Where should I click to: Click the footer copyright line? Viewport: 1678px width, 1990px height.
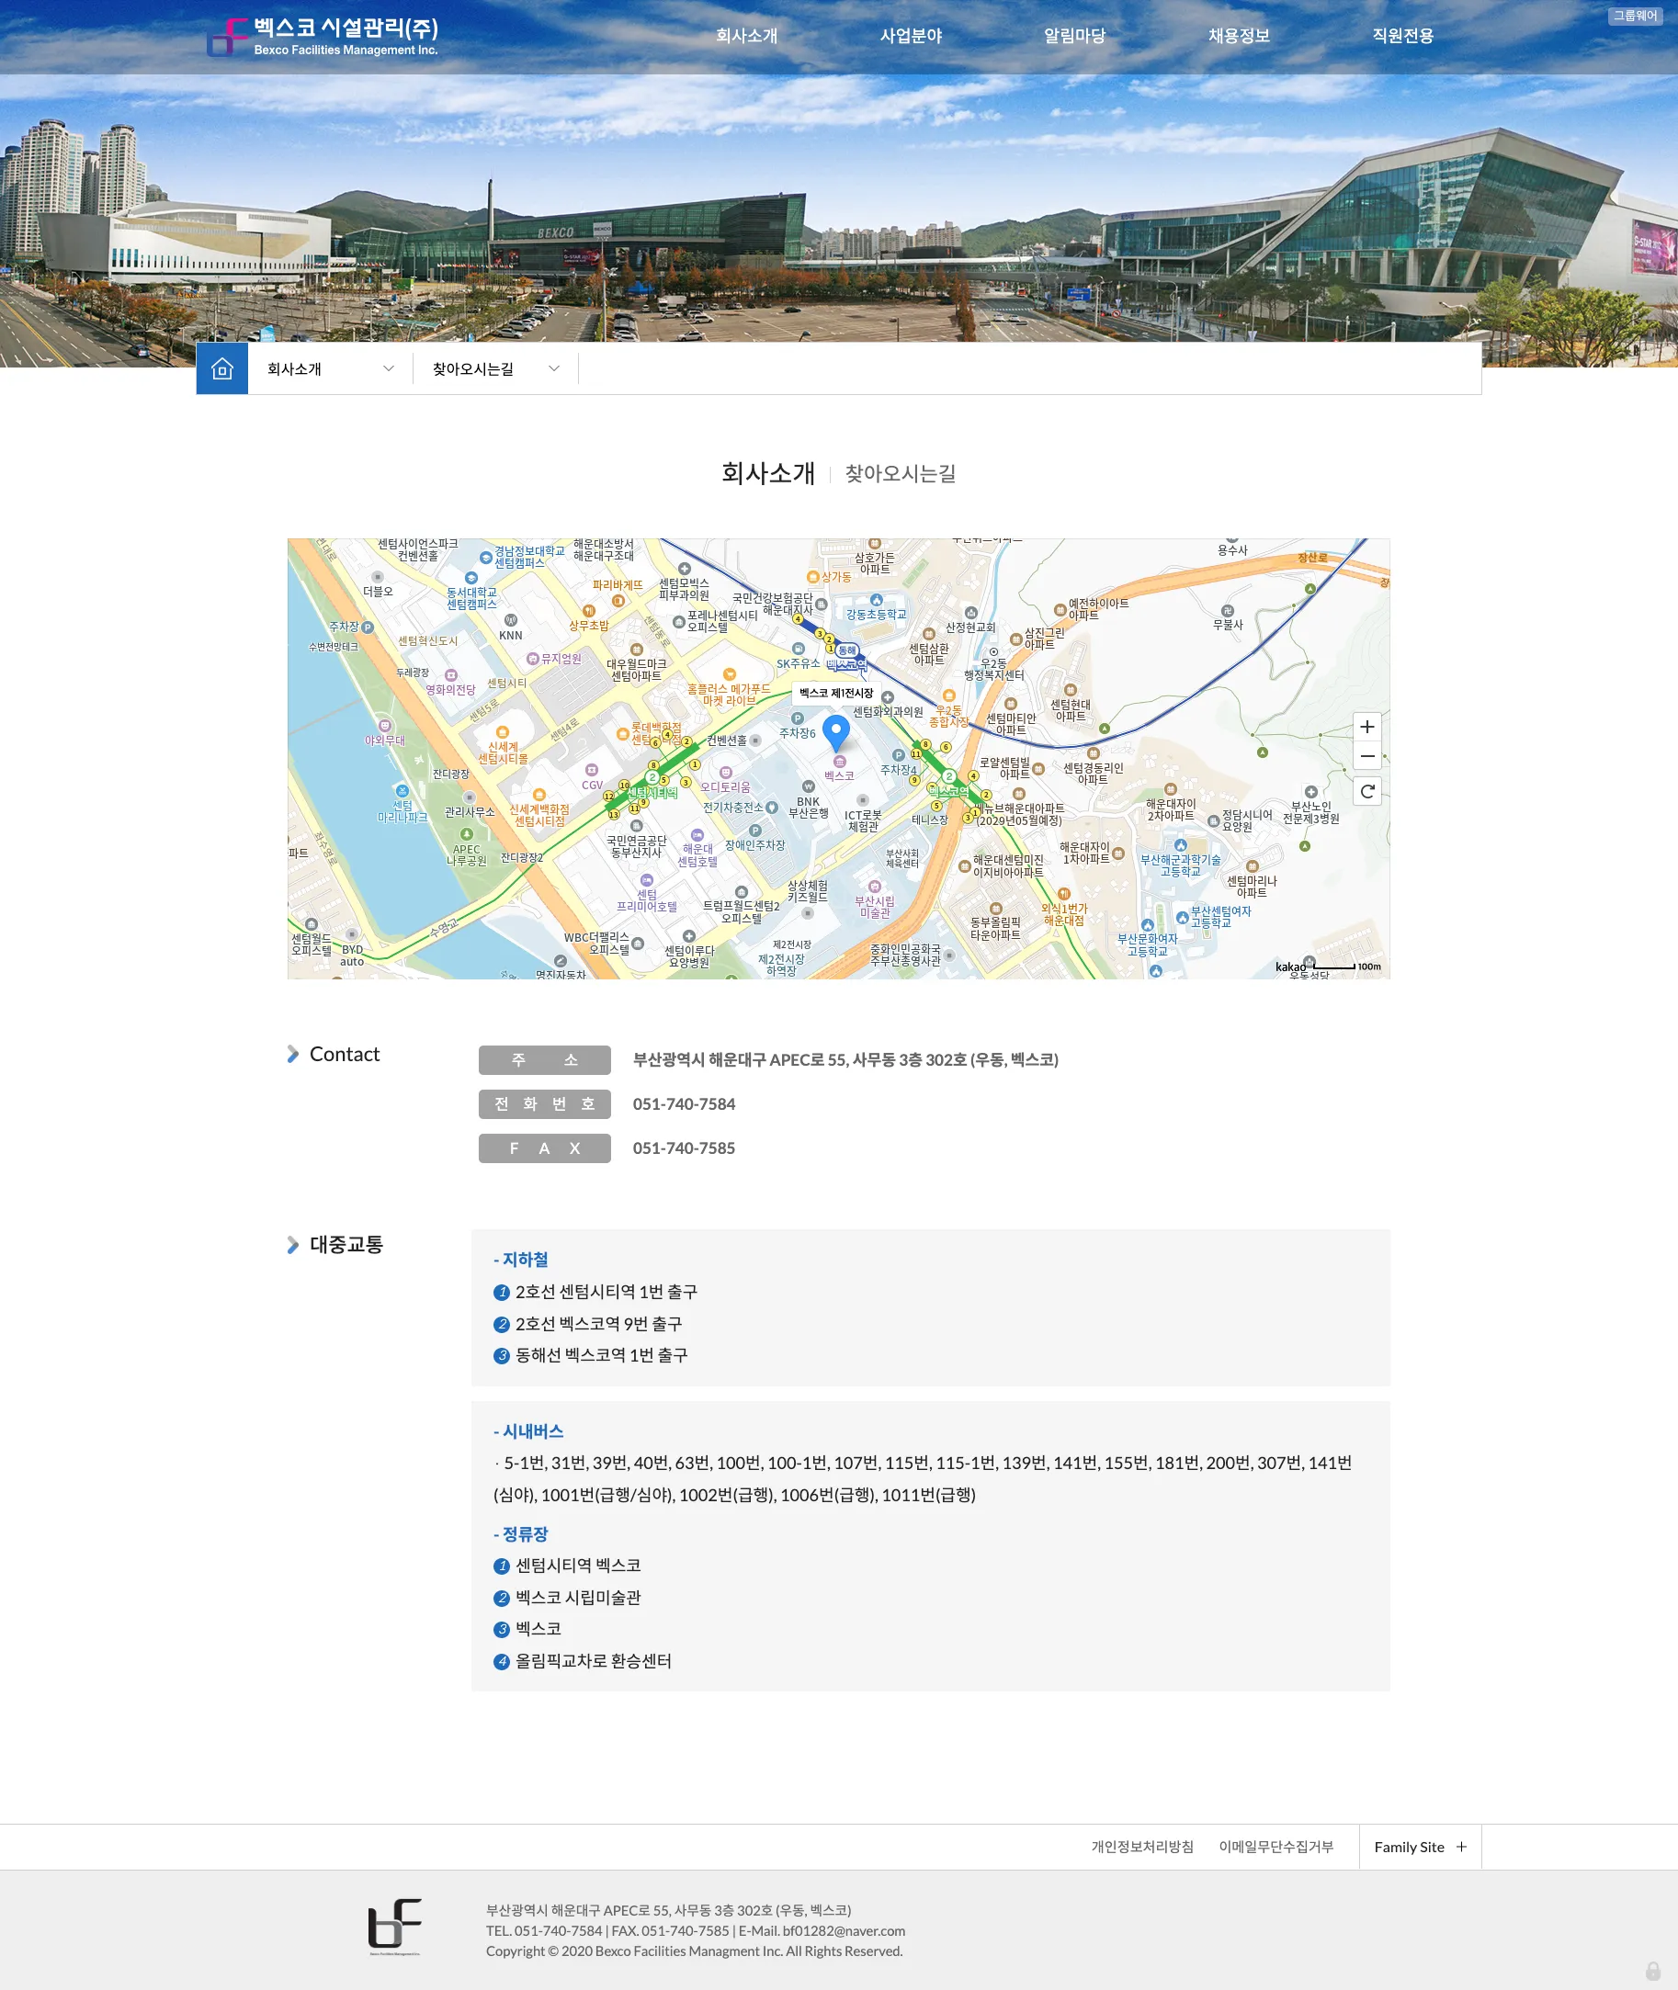[695, 1951]
